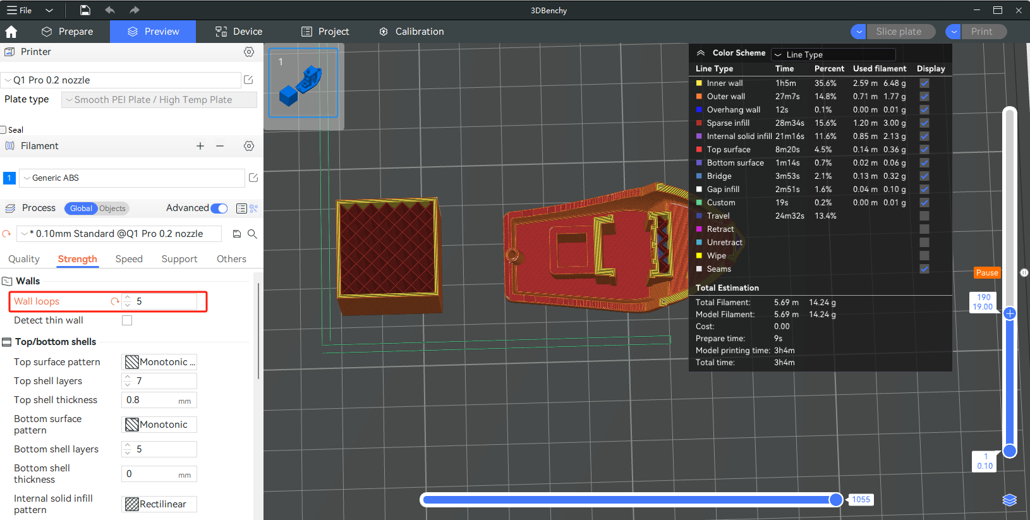Open the Q1 Pro 0.2 nozzle printer dropdown
Image resolution: width=1030 pixels, height=520 pixels.
point(121,80)
